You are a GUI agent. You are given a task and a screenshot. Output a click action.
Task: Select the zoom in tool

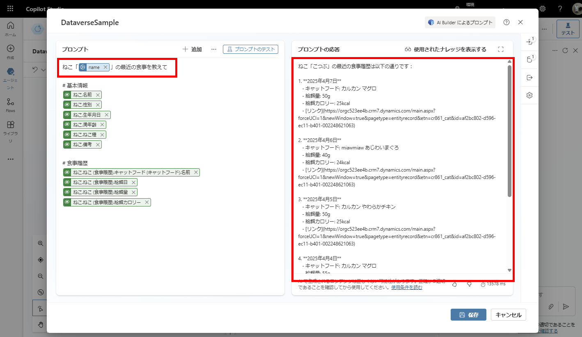click(40, 243)
